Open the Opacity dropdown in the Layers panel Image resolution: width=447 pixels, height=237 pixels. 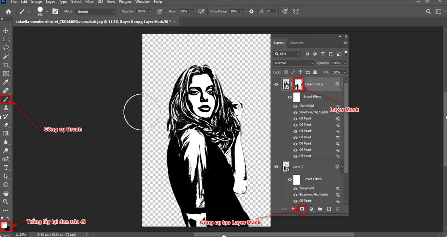point(344,63)
